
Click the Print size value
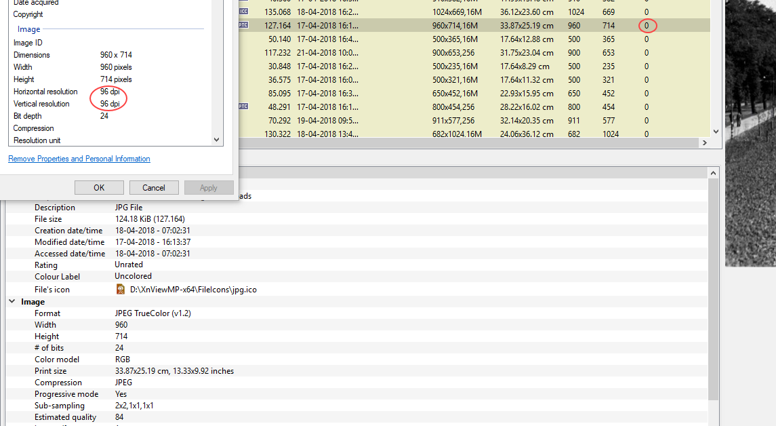[x=174, y=370]
